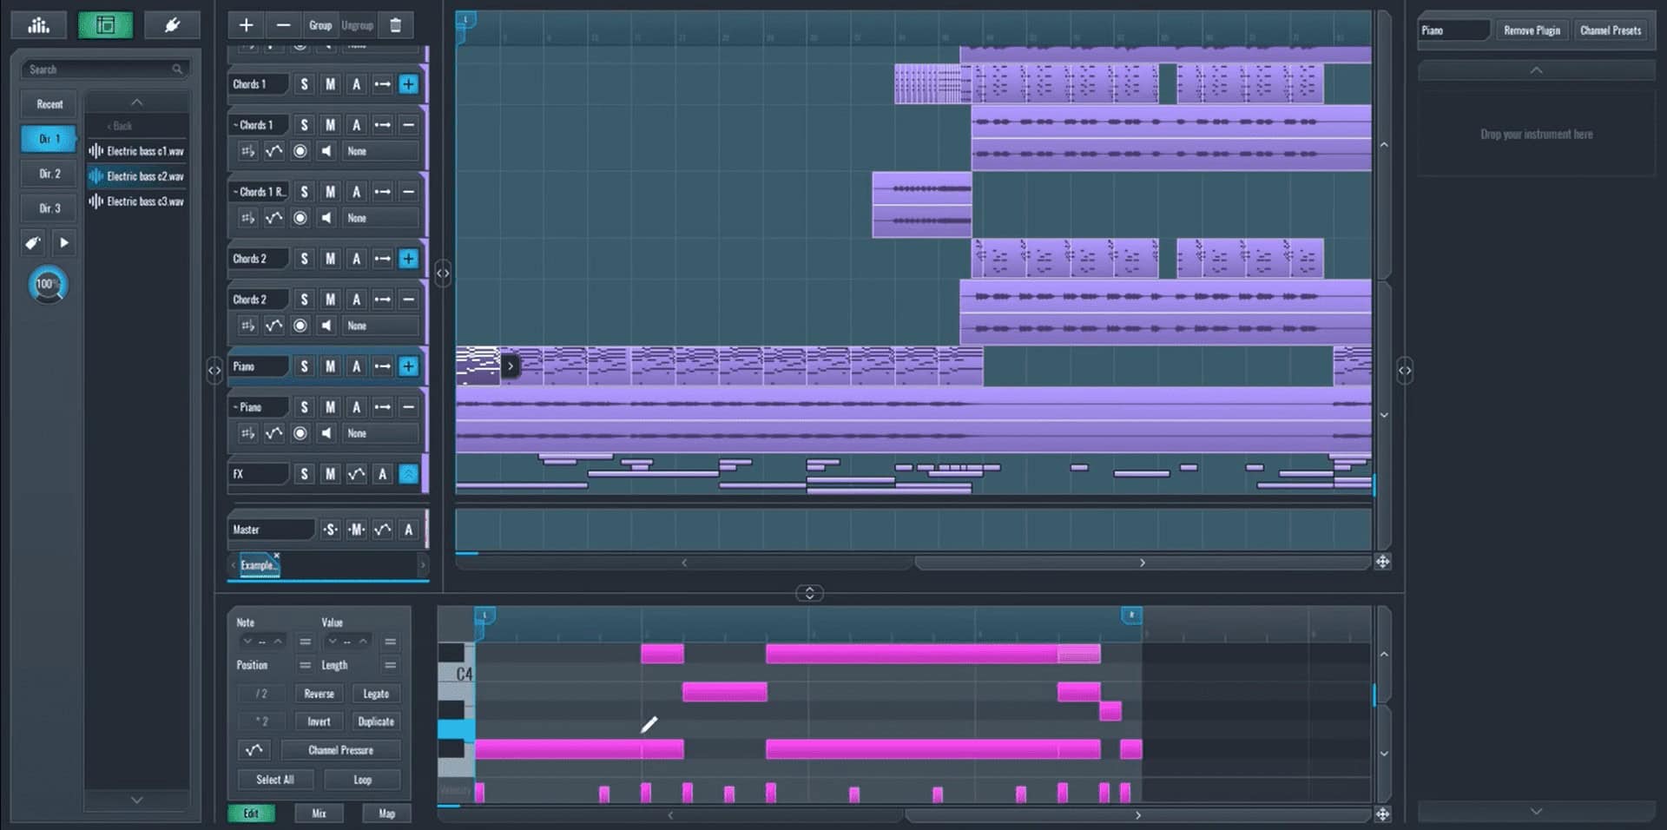Click the record-arm circle on Chords 1 track
This screenshot has width=1667, height=830.
pyautogui.click(x=300, y=151)
